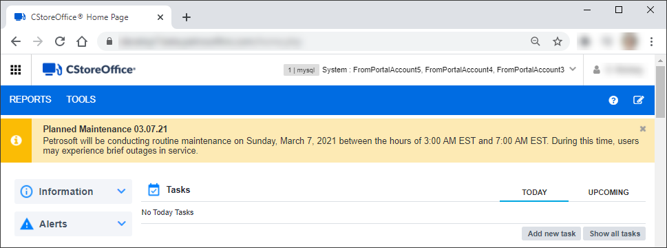
Task: Open the help question mark icon
Action: tap(613, 100)
